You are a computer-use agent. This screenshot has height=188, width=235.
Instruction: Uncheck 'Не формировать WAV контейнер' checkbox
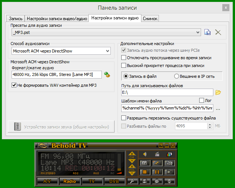[14, 85]
